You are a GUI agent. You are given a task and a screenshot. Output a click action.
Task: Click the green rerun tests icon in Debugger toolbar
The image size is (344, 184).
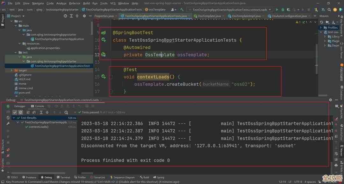[x=8, y=107]
